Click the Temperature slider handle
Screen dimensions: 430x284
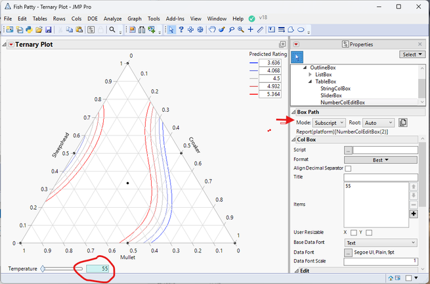(x=43, y=269)
